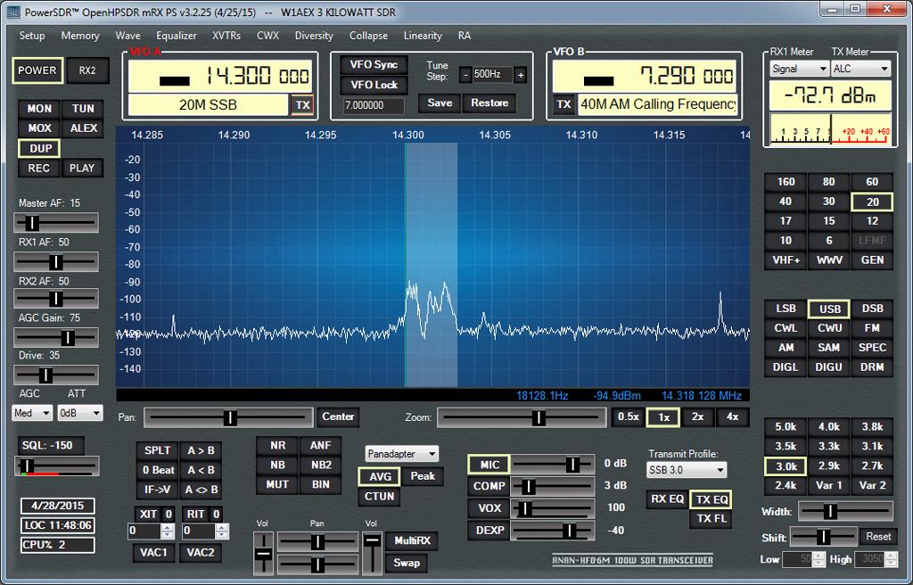Open the XVTRs menu
This screenshot has width=913, height=585.
[226, 36]
